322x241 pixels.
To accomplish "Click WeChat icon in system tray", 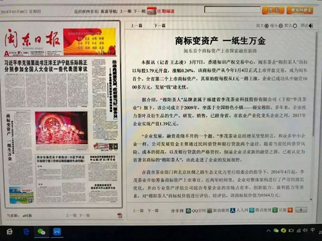I will [276, 231].
